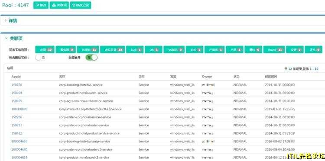Image resolution: width=325 pixels, height=161 pixels.
Task: Click the 容器 column header
Action: (x=173, y=77)
